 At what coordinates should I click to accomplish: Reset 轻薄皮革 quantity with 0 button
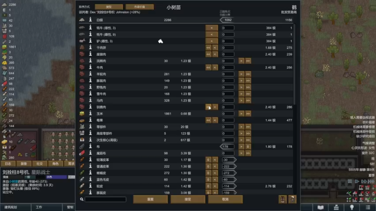[x=208, y=159]
